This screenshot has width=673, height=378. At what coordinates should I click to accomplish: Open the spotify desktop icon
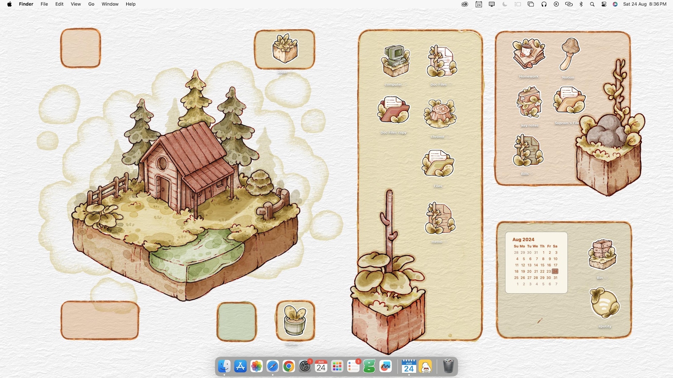click(x=604, y=303)
